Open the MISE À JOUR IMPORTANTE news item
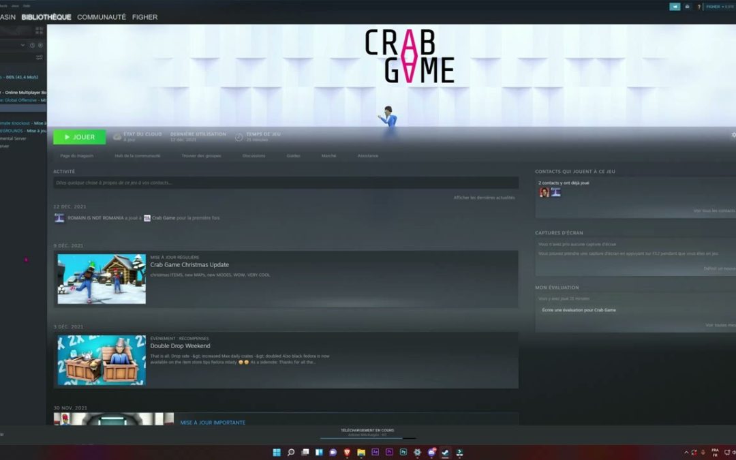This screenshot has width=736, height=460. (213, 423)
